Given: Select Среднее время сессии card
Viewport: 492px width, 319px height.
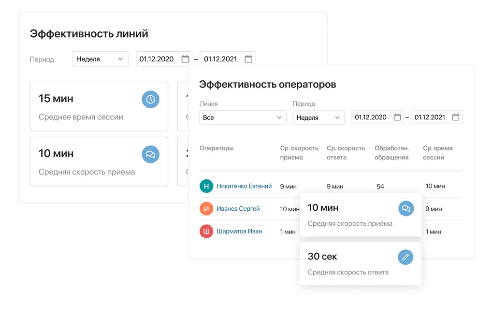Looking at the screenshot, I should coord(99,107).
